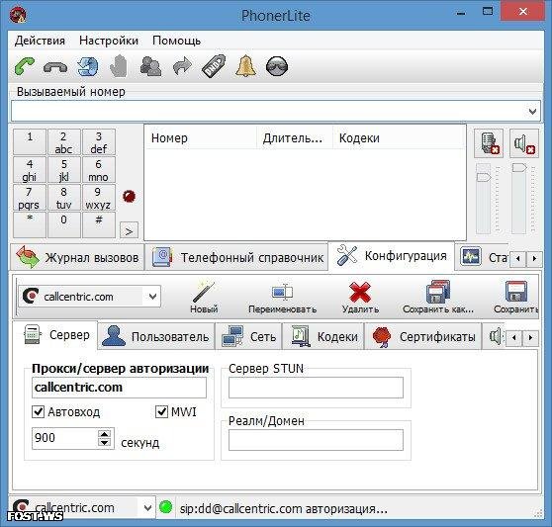Click the hand hold-call icon

[119, 66]
